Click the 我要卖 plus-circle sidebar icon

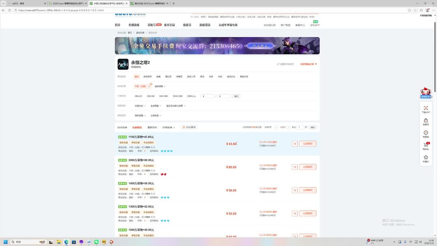[x=426, y=133]
